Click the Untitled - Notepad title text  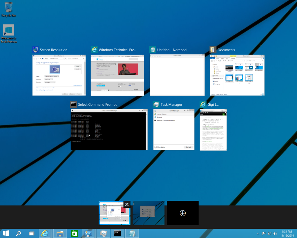(x=172, y=50)
